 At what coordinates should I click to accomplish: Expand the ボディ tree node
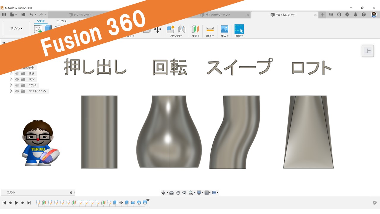(x=11, y=79)
